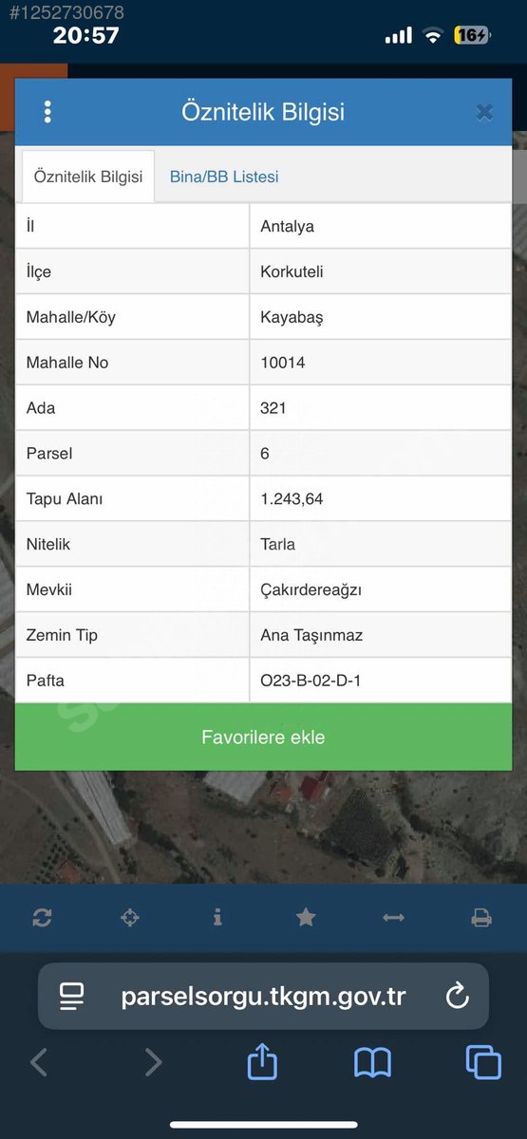The image size is (527, 1139).
Task: Switch to the Bina/BB Listesi tab
Action: (224, 177)
